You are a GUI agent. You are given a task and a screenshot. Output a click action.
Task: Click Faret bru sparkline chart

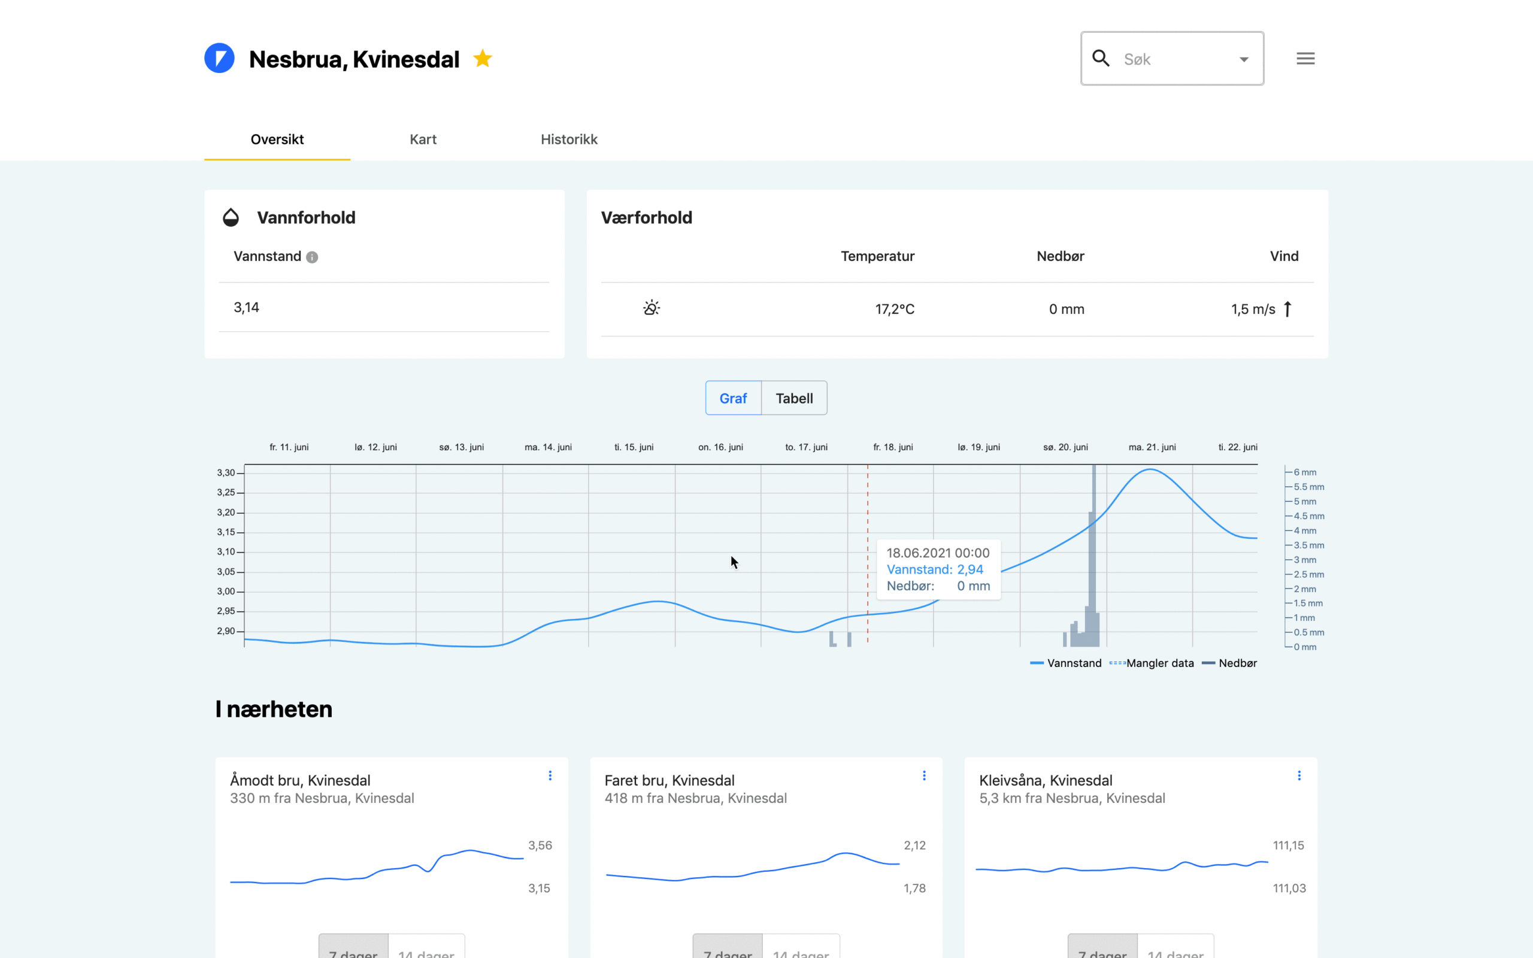click(x=753, y=866)
